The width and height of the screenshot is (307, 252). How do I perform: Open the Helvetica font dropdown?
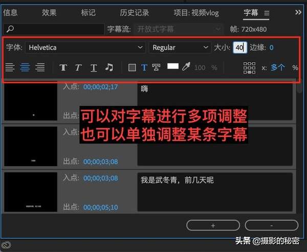coord(85,48)
